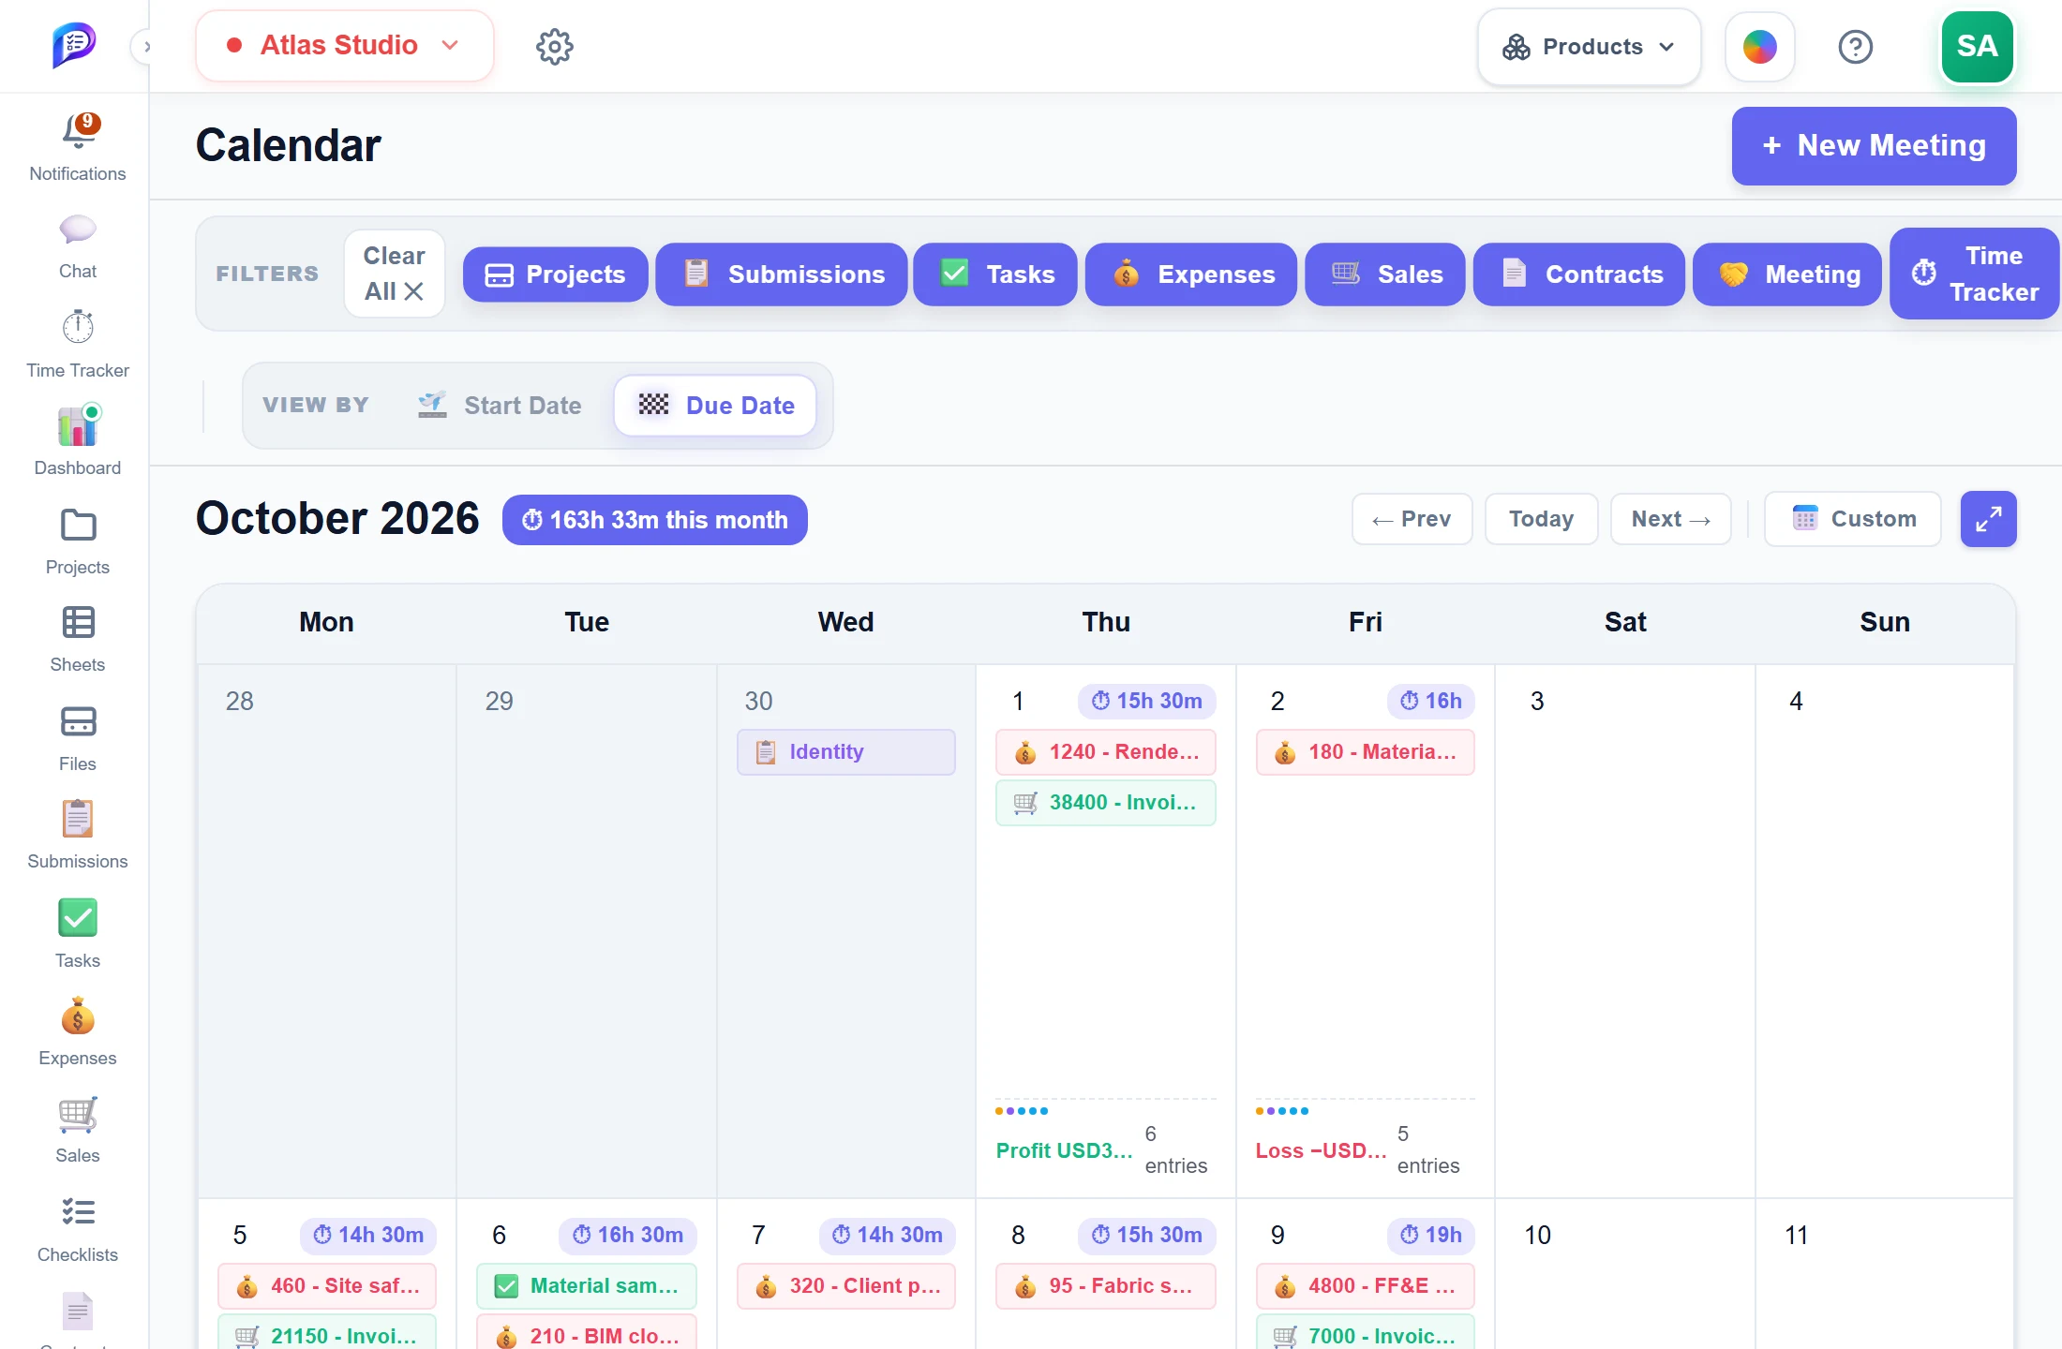Open Checklists in the sidebar
The height and width of the screenshot is (1349, 2062).
click(x=78, y=1229)
